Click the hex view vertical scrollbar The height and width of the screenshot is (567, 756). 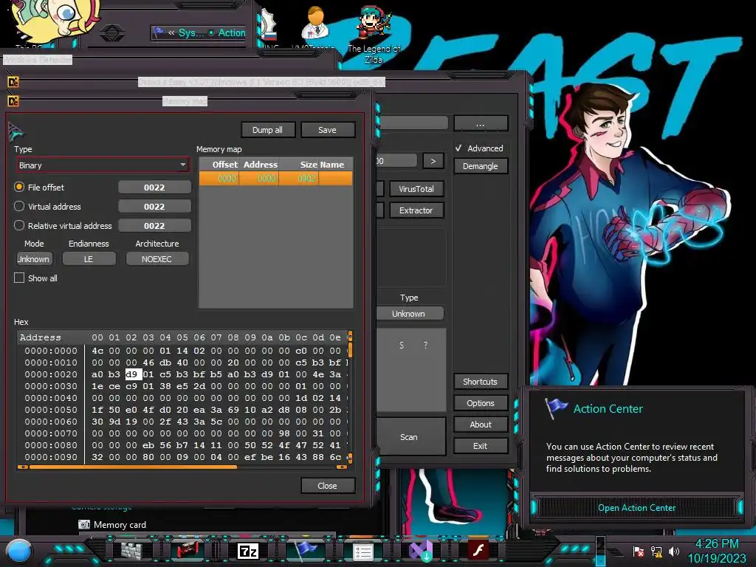point(350,396)
